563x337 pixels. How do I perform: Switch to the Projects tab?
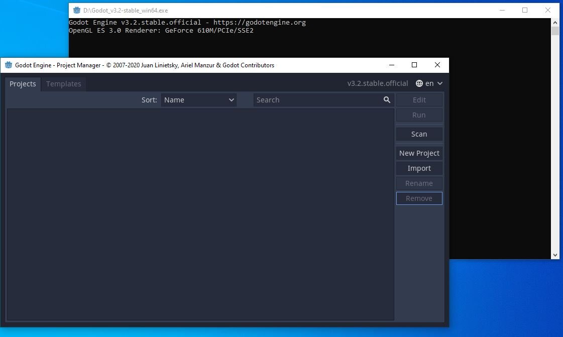[23, 84]
